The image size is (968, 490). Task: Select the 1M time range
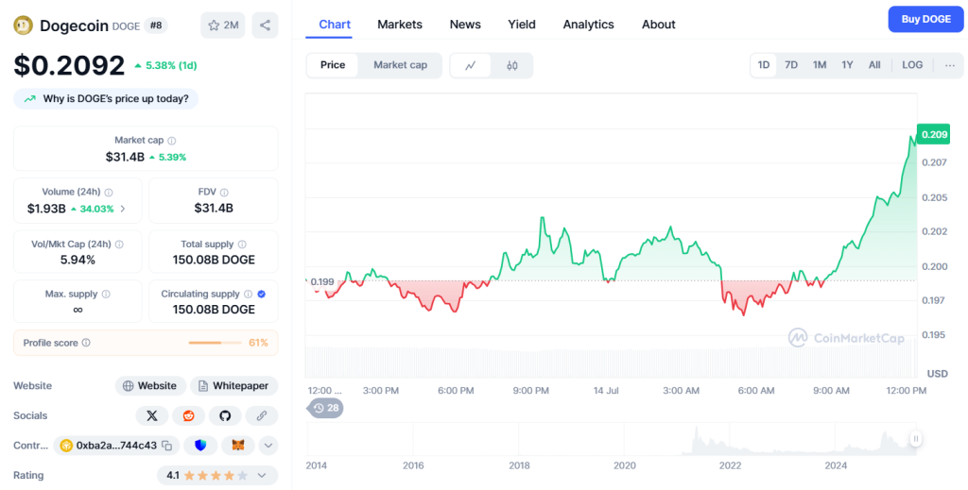pos(820,65)
